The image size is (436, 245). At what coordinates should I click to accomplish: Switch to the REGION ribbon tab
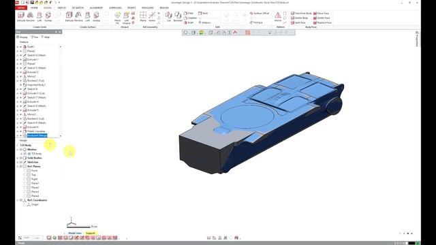pyautogui.click(x=164, y=7)
